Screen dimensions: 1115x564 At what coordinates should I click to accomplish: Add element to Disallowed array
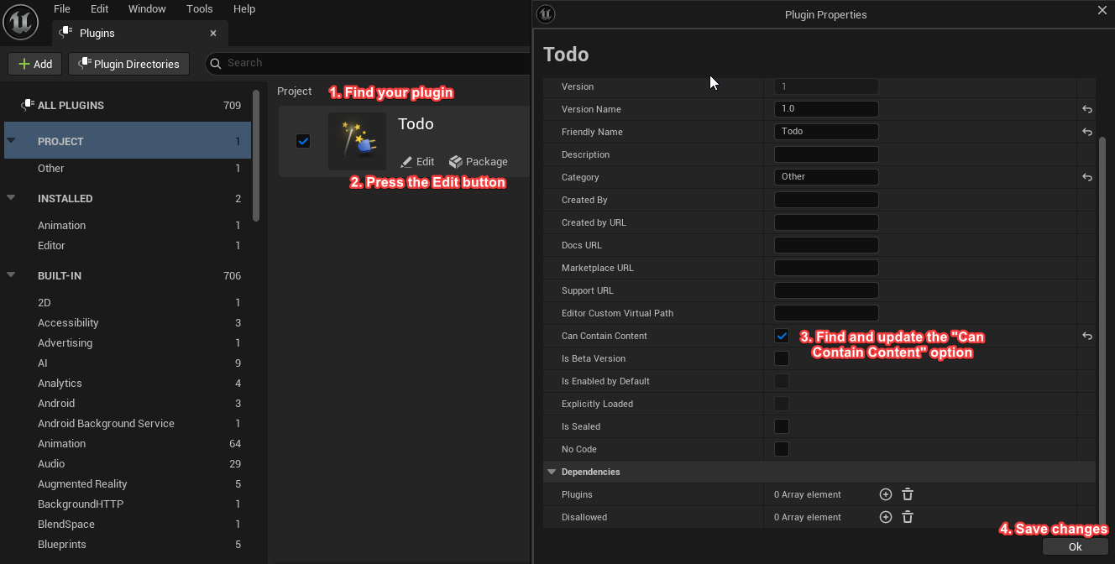[885, 517]
